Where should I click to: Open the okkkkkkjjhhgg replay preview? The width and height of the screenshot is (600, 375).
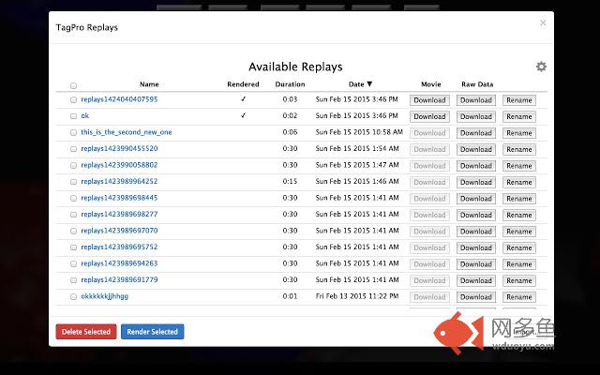coord(104,296)
